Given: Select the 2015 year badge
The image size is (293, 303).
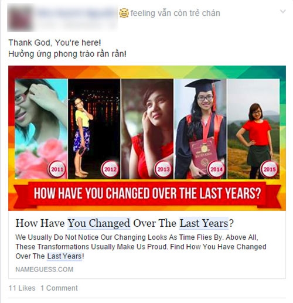Looking at the screenshot, I should pos(270,169).
